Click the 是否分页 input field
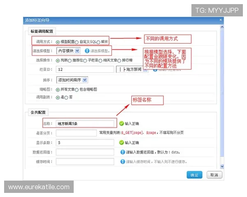The width and height of the screenshot is (247, 197). [x=76, y=133]
